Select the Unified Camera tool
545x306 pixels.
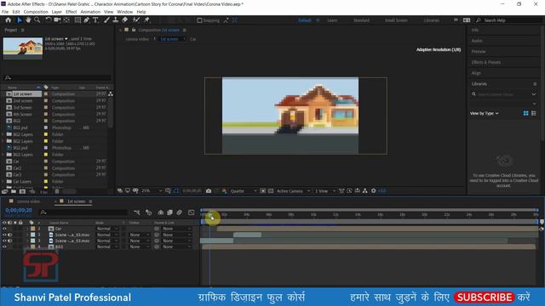[57, 20]
